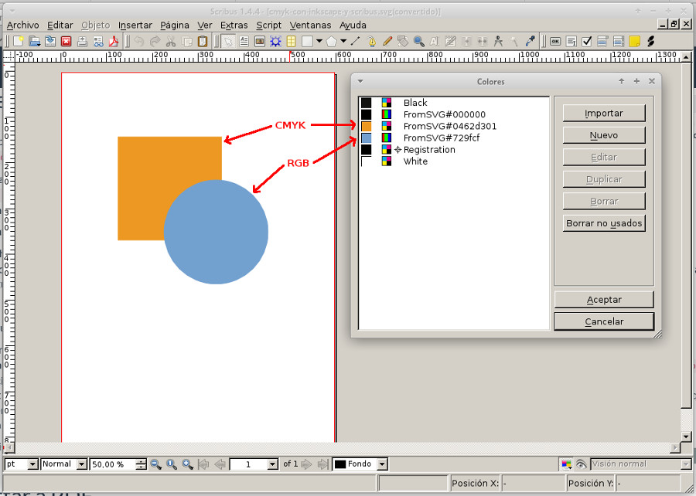Click the PDF push button OK icon

point(555,41)
